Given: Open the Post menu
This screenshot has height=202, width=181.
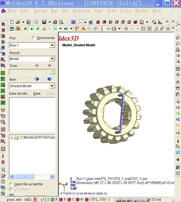Looking at the screenshot, I should (98, 11).
